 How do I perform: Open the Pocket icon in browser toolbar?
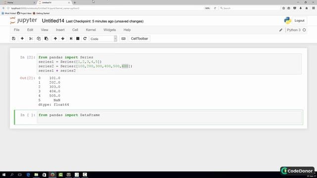295,8
